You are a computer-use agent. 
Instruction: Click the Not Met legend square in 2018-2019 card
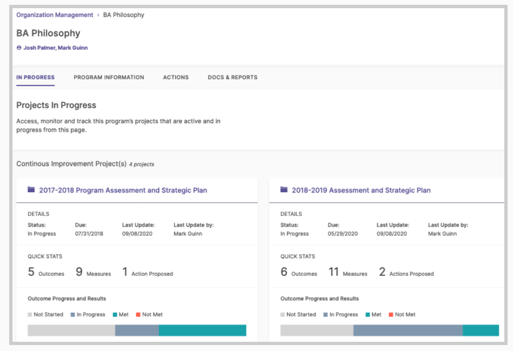point(390,314)
